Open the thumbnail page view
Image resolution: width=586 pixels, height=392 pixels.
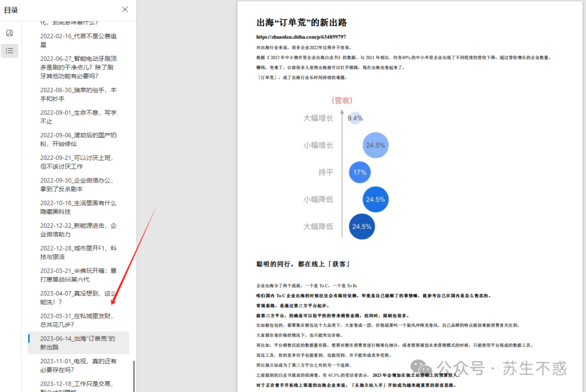pos(9,33)
